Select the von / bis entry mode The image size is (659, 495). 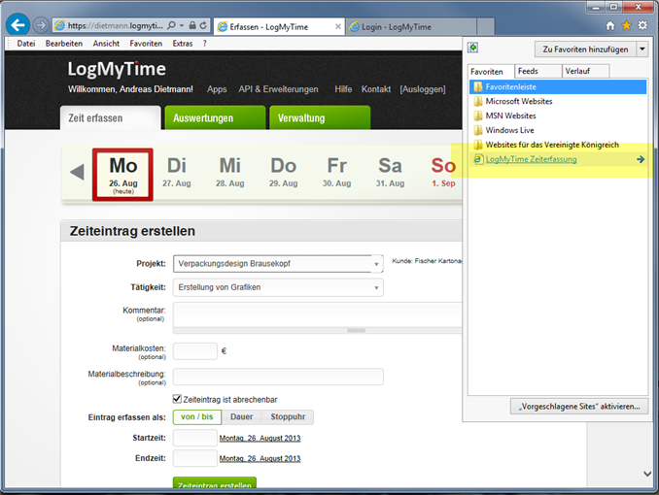(x=197, y=417)
